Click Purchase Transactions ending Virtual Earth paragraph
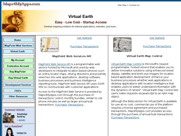Image resolution: width=181 pixels, height=136 pixels. point(125,118)
